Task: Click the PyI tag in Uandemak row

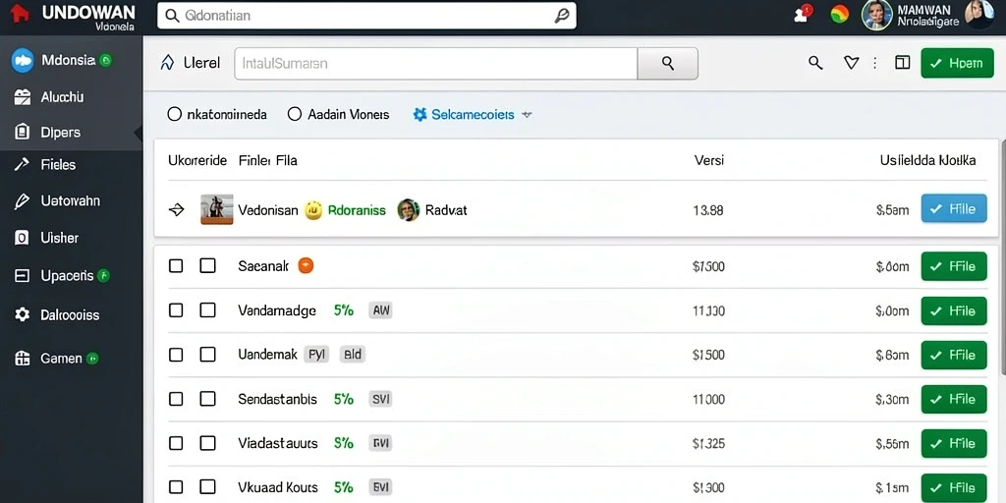Action: 316,354
